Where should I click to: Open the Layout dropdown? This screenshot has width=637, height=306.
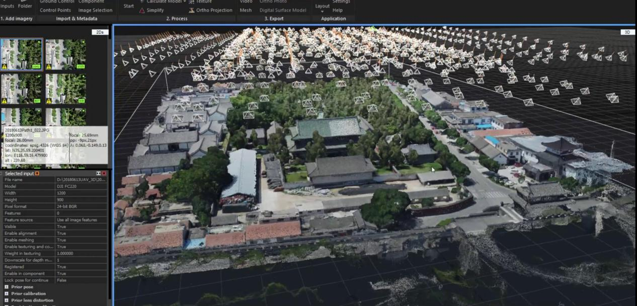(322, 6)
